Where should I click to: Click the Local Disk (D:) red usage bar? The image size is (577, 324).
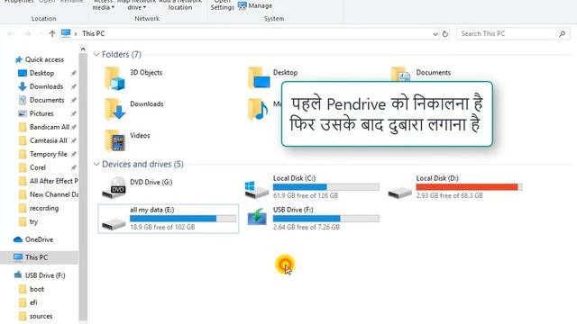[469, 187]
